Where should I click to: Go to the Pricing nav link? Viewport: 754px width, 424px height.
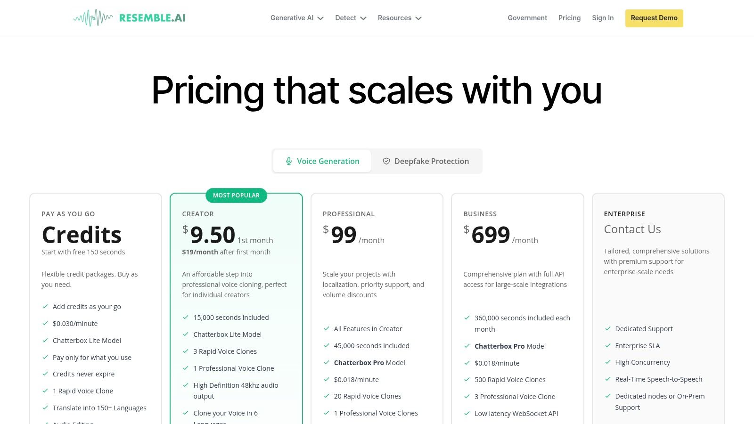(x=569, y=18)
